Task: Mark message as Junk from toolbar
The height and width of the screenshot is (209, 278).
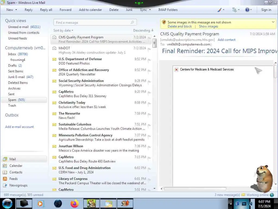Action: pos(129,10)
